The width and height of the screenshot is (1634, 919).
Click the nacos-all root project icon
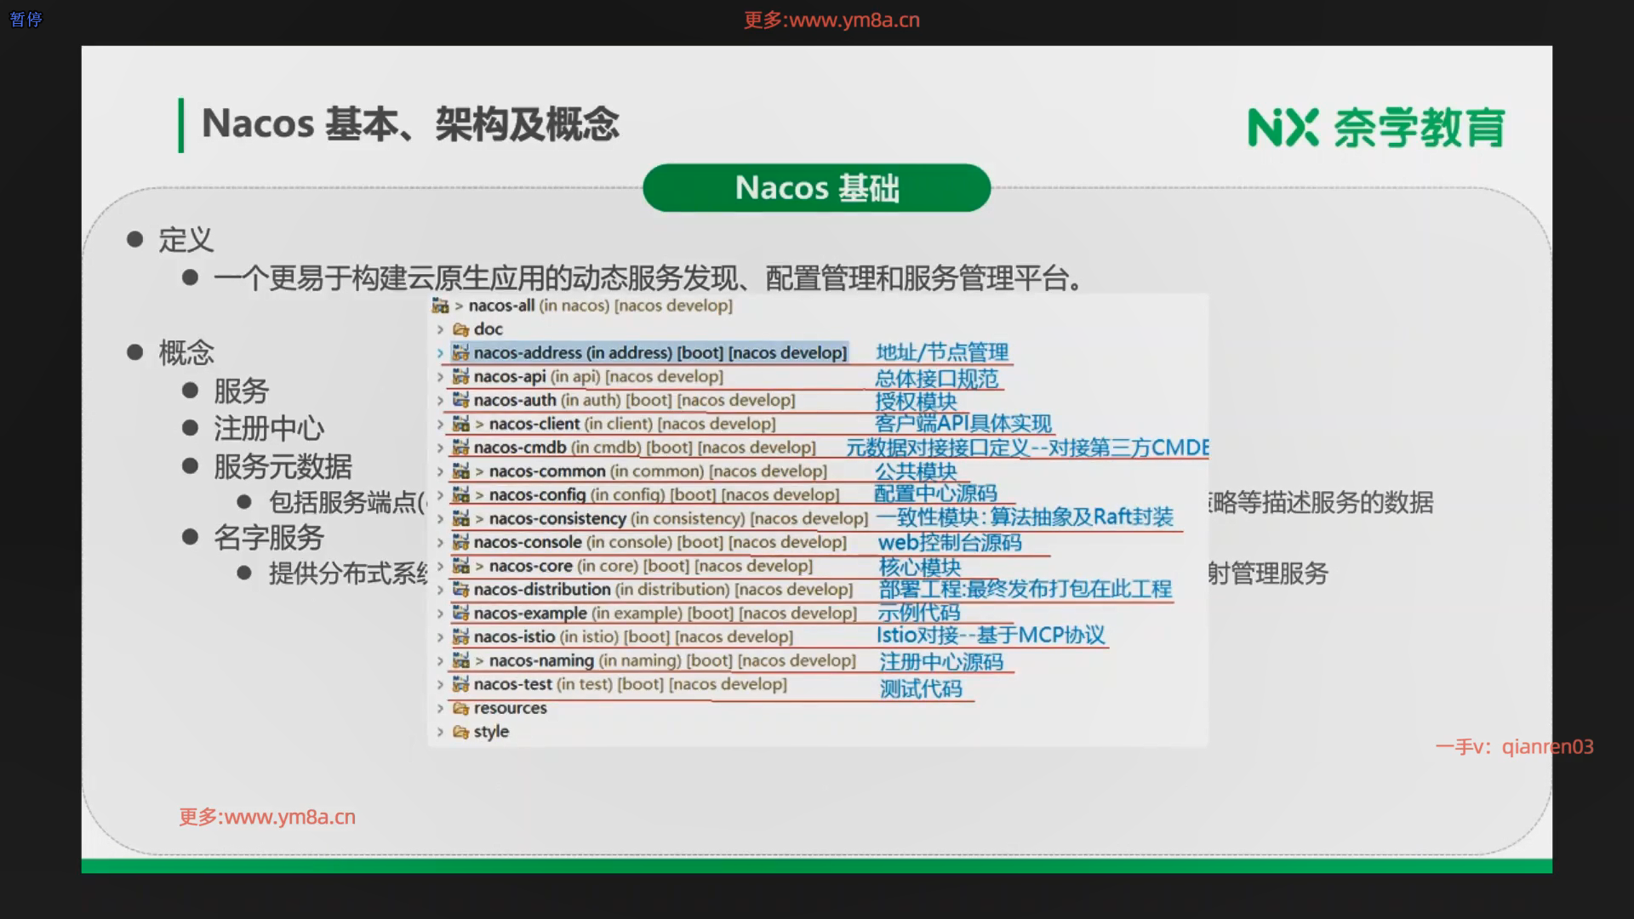440,305
